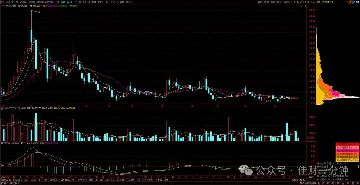Expand the 扩展 panel at bottom left
Screen dimensions: 360x185
4,183
